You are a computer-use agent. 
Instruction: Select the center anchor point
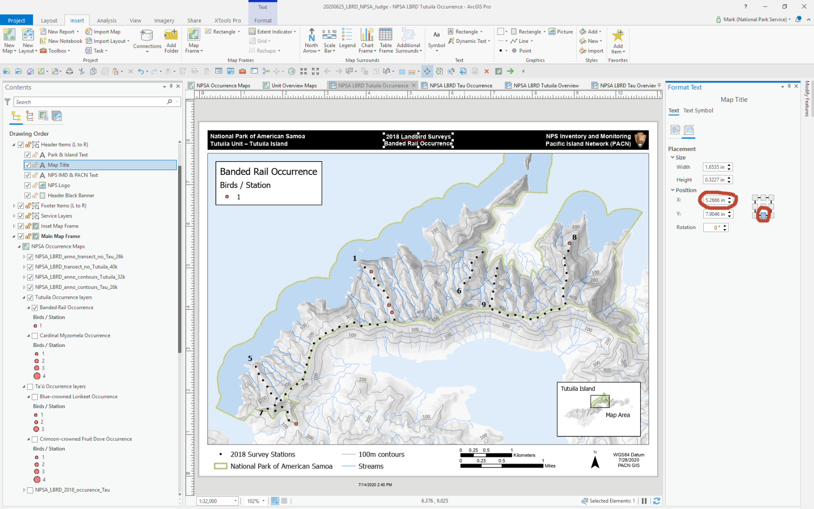click(763, 206)
